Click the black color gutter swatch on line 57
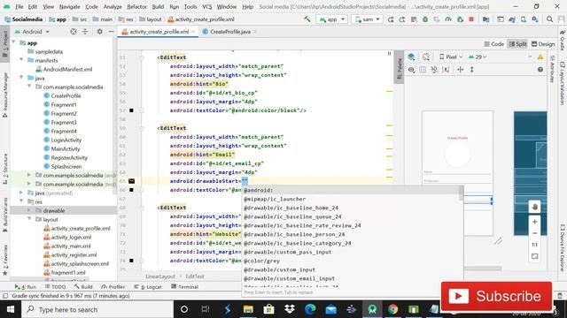The image size is (567, 318). pyautogui.click(x=132, y=110)
